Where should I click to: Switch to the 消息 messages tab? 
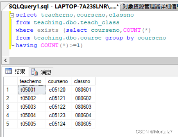tap(41, 72)
